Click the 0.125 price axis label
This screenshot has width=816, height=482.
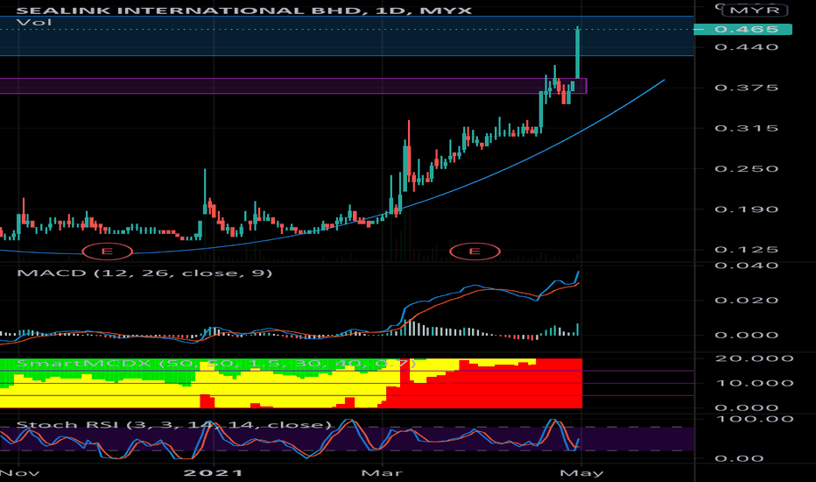[746, 250]
